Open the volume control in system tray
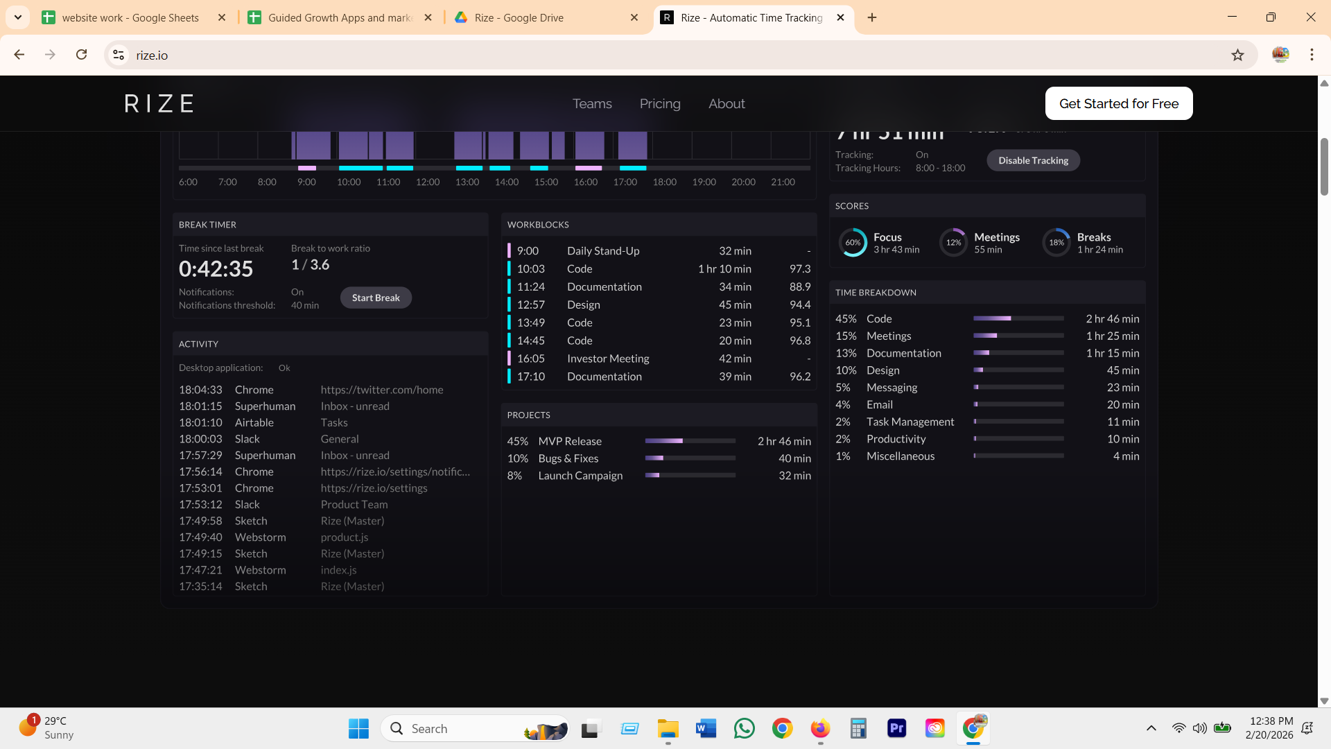This screenshot has height=749, width=1331. pyautogui.click(x=1199, y=728)
